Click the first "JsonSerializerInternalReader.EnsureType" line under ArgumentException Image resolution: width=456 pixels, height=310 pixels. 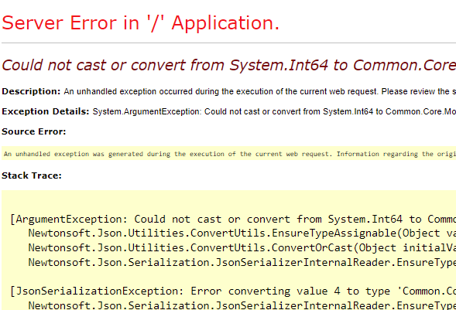pyautogui.click(x=242, y=262)
